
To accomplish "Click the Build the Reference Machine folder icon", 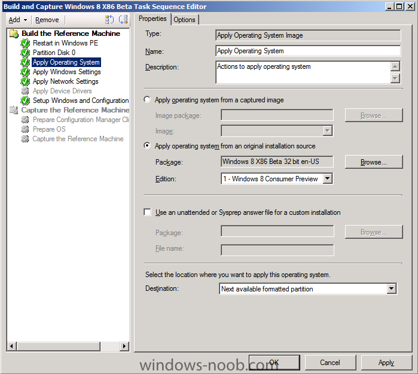I will pyautogui.click(x=14, y=34).
